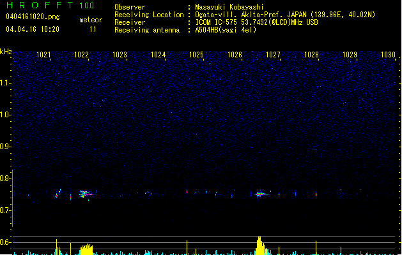
Task: Click the date stamp 04.04.16 10:20
Action: 33,29
